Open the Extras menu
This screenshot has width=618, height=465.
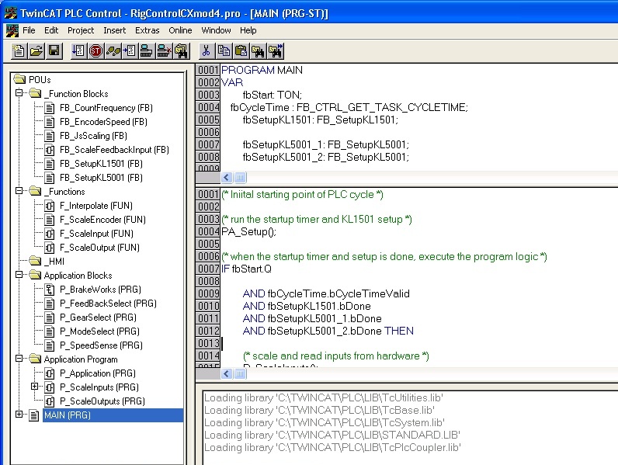tap(147, 30)
